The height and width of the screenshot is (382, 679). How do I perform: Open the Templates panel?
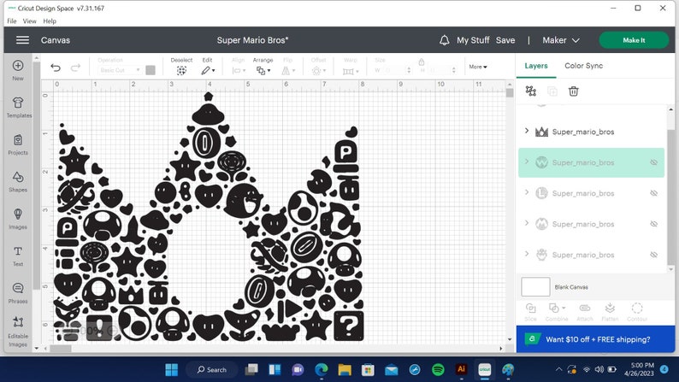[x=18, y=108]
